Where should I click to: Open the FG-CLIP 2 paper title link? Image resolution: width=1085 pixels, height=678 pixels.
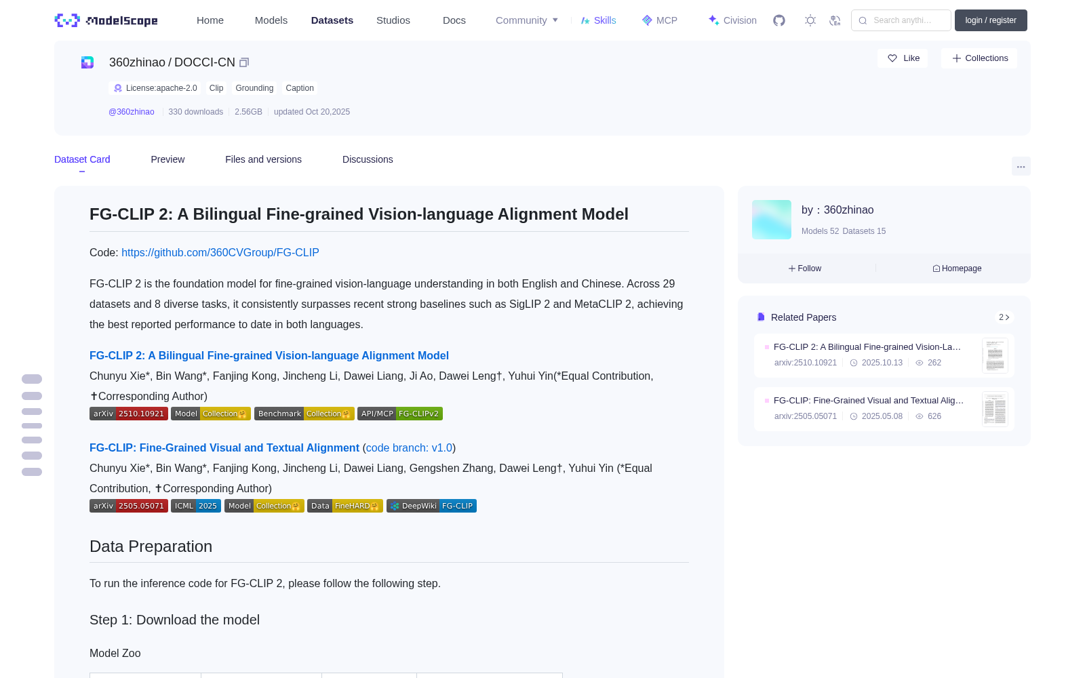click(x=269, y=355)
